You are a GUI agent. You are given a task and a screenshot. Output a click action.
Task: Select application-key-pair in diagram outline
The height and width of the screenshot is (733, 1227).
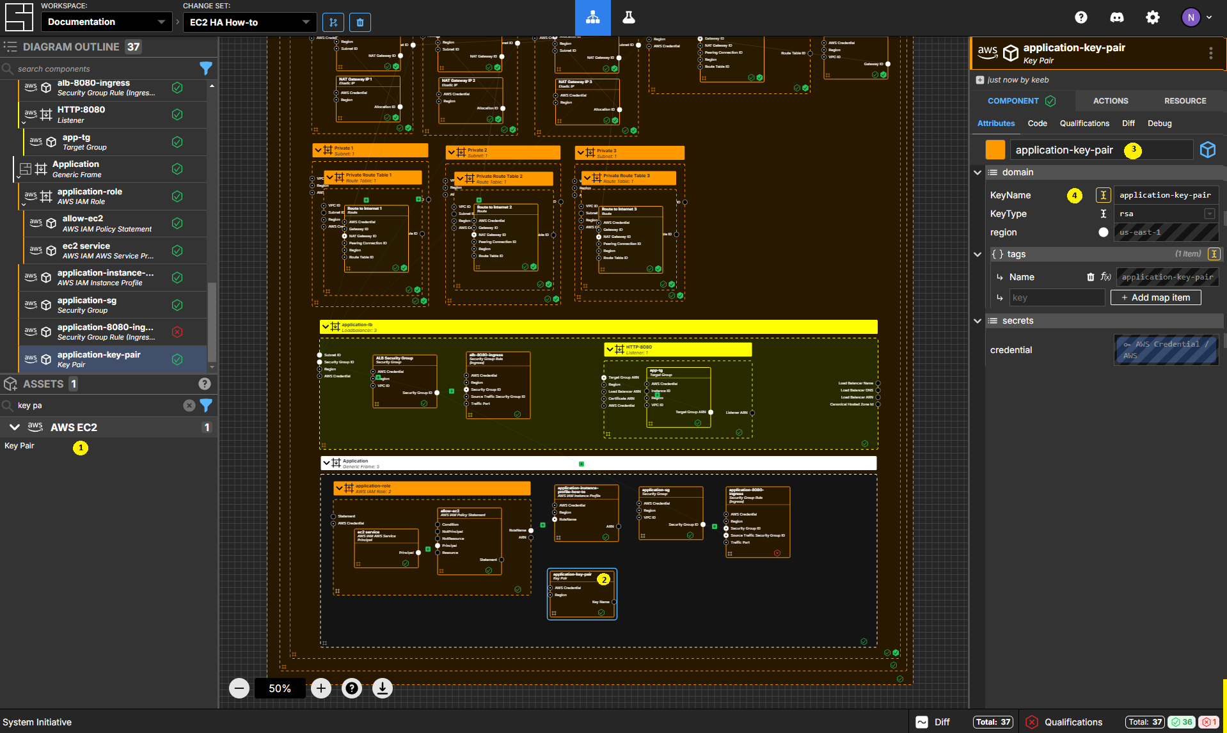pos(113,359)
